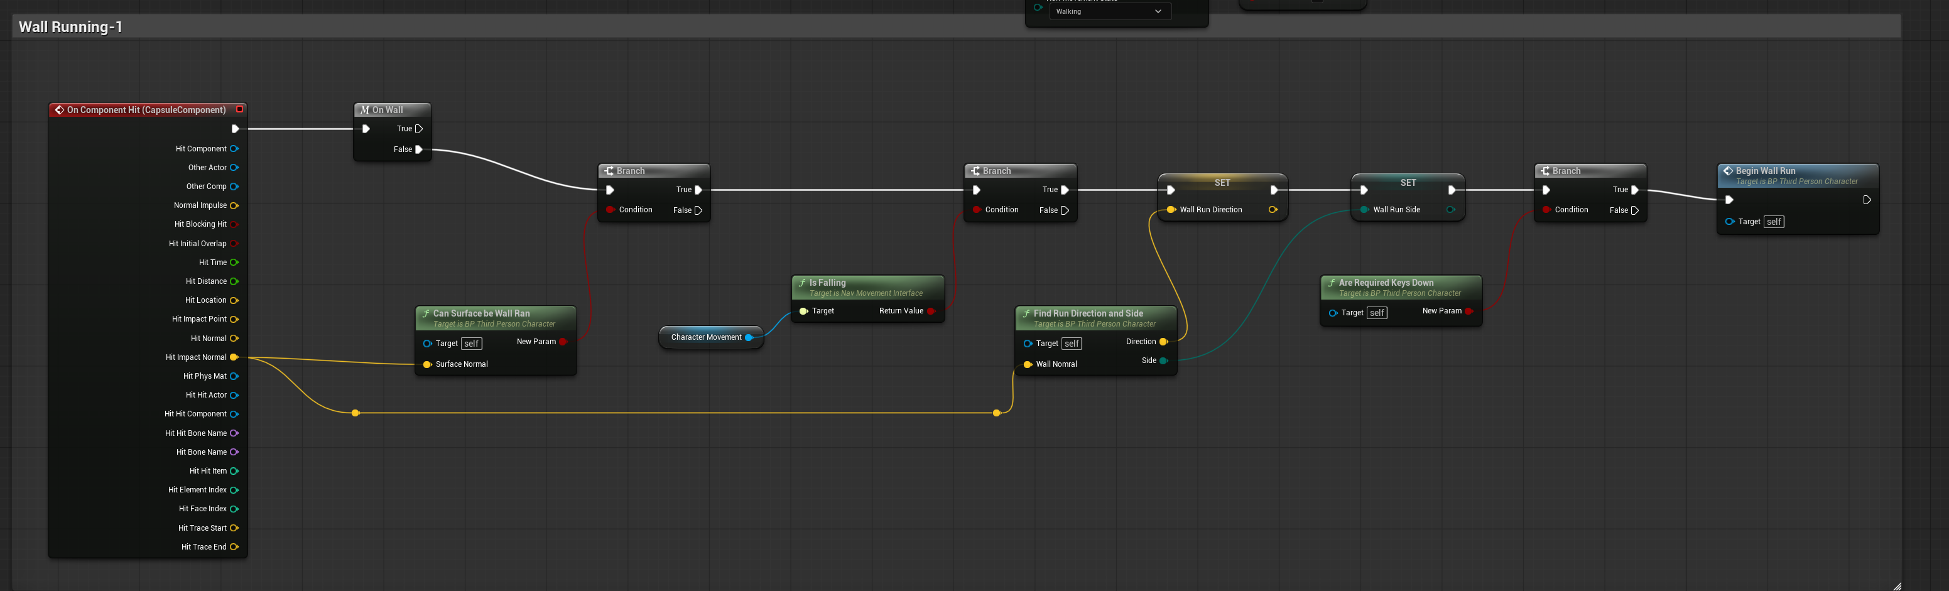Image resolution: width=1949 pixels, height=591 pixels.
Task: Click the first Branch node's Condition pin
Action: pos(610,210)
